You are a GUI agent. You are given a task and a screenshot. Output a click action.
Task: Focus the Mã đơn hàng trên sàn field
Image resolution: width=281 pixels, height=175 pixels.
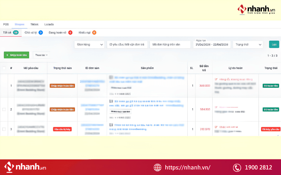170,44
